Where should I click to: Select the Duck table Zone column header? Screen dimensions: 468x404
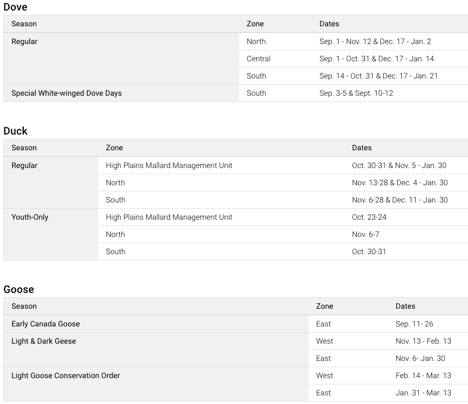click(x=114, y=148)
